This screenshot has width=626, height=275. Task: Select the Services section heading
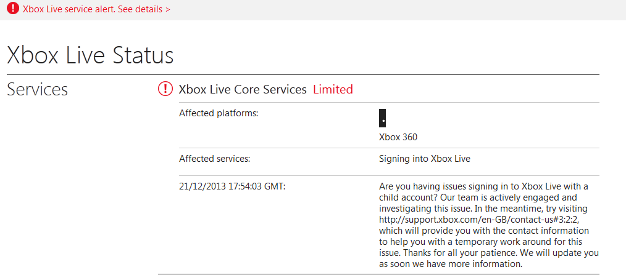point(37,89)
